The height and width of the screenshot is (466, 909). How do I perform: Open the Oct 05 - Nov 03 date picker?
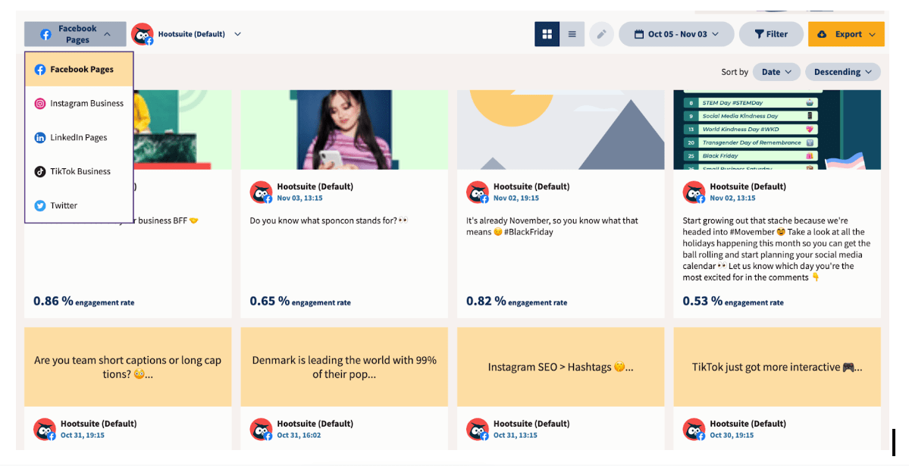coord(676,34)
